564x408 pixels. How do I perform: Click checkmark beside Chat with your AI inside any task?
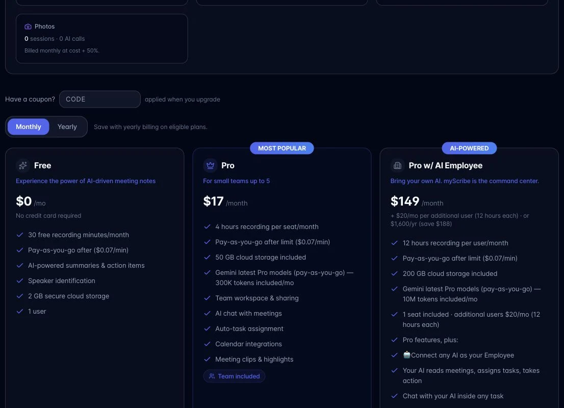click(x=395, y=396)
